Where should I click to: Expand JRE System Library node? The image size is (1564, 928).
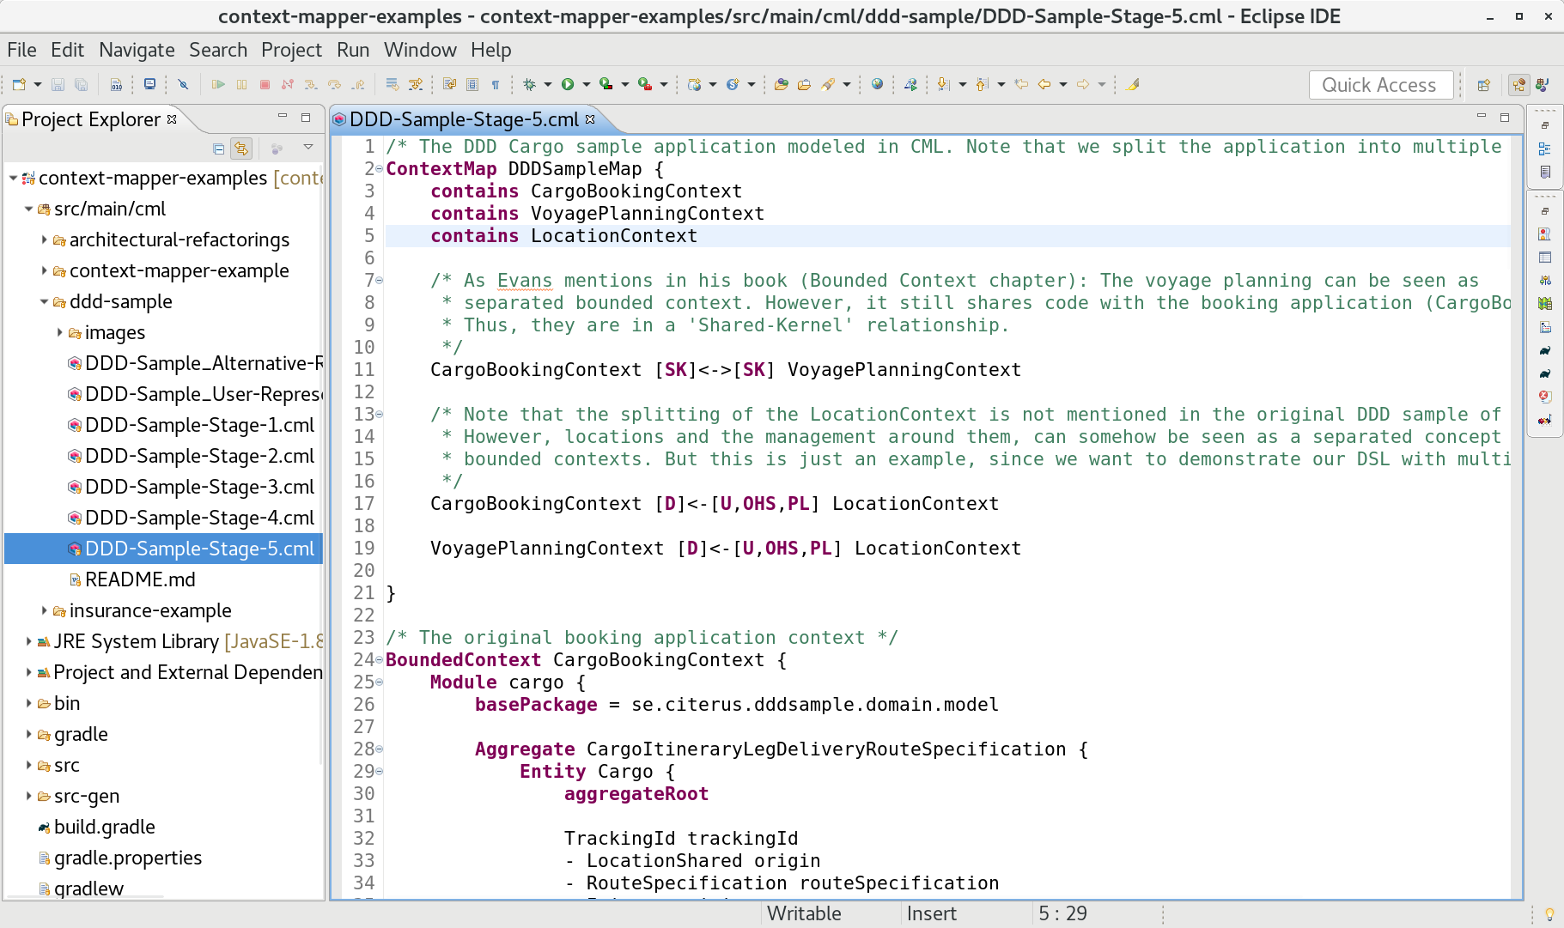pyautogui.click(x=28, y=642)
